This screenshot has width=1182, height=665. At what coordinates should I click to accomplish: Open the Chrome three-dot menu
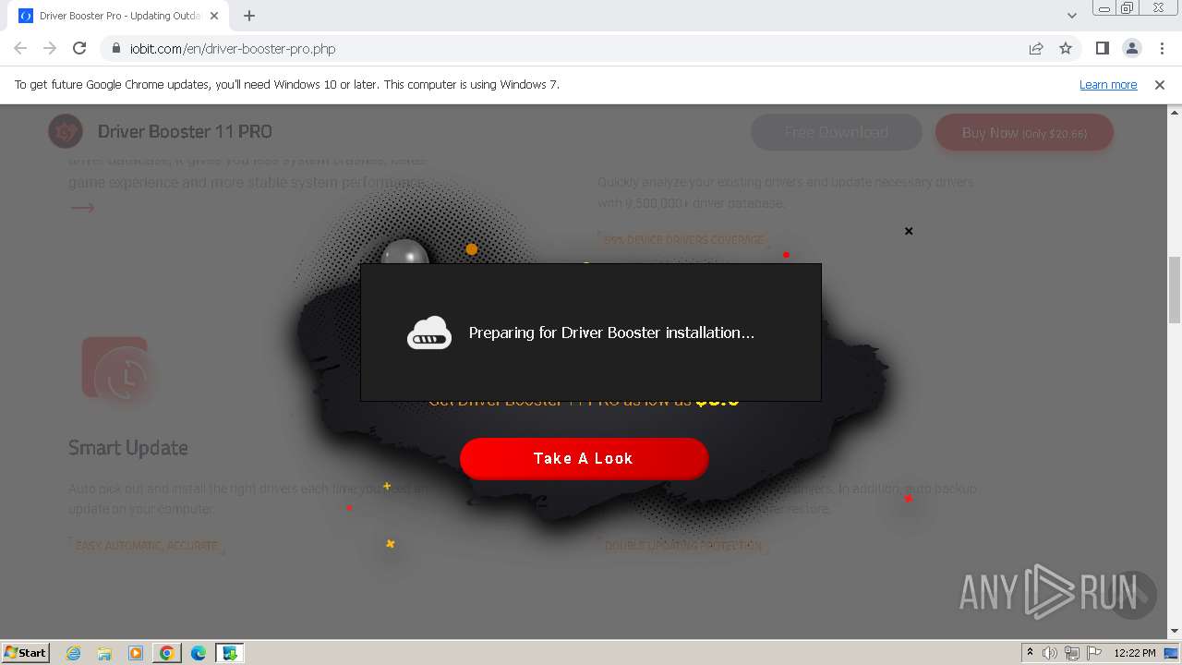[1160, 48]
